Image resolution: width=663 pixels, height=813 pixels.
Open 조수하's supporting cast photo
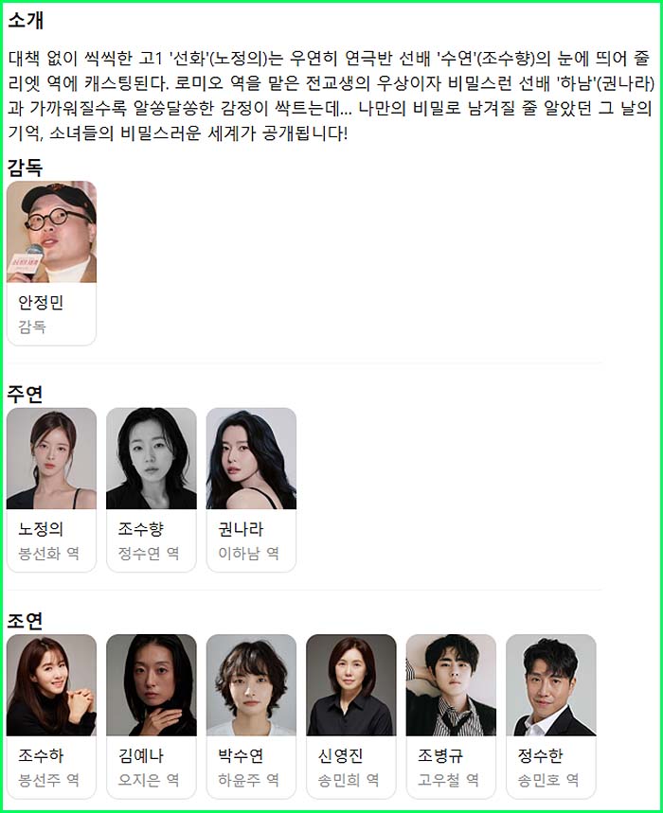(x=51, y=685)
